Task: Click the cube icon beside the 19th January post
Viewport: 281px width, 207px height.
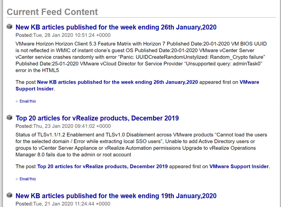Action: 9,195
